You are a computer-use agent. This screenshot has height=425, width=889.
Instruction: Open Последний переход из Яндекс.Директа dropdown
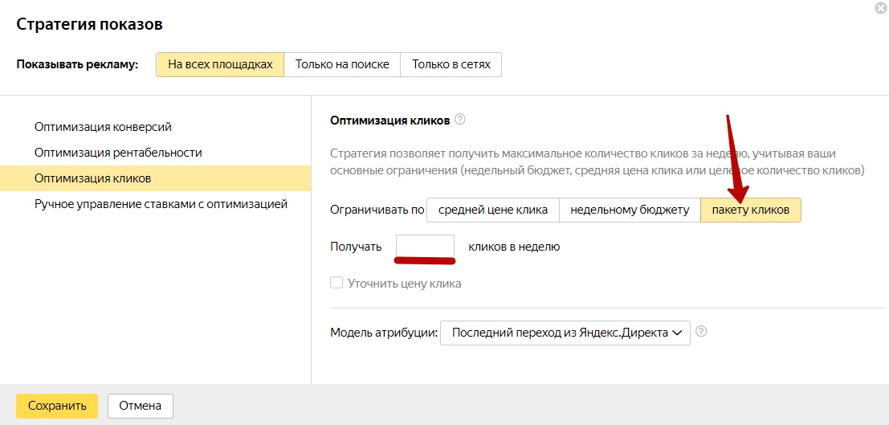(565, 333)
